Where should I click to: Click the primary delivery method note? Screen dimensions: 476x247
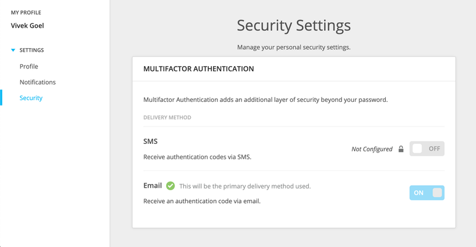(x=245, y=186)
